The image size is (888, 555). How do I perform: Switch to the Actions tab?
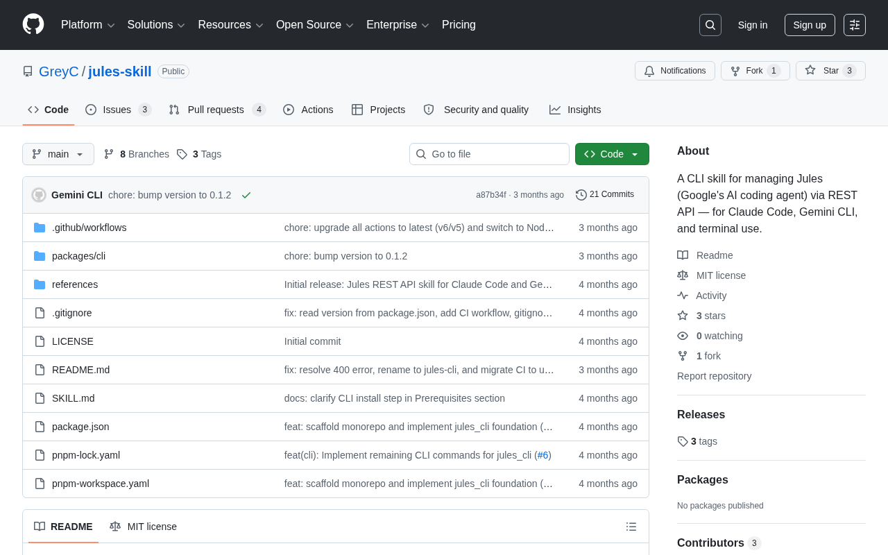(x=308, y=110)
